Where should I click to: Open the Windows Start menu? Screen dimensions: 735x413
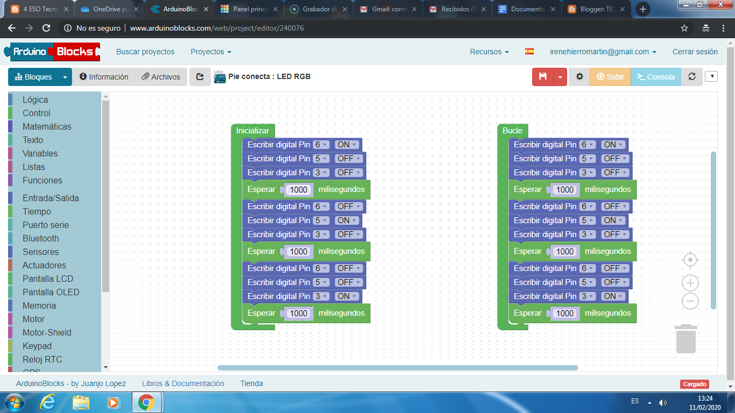pos(14,402)
